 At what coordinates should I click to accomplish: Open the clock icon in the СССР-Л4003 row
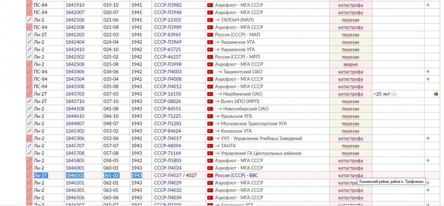(428, 72)
